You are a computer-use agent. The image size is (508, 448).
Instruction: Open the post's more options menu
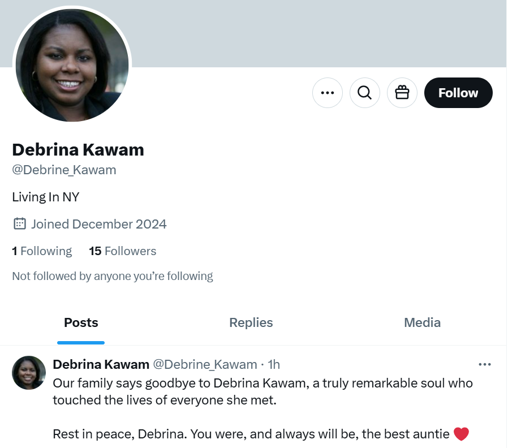pos(485,364)
